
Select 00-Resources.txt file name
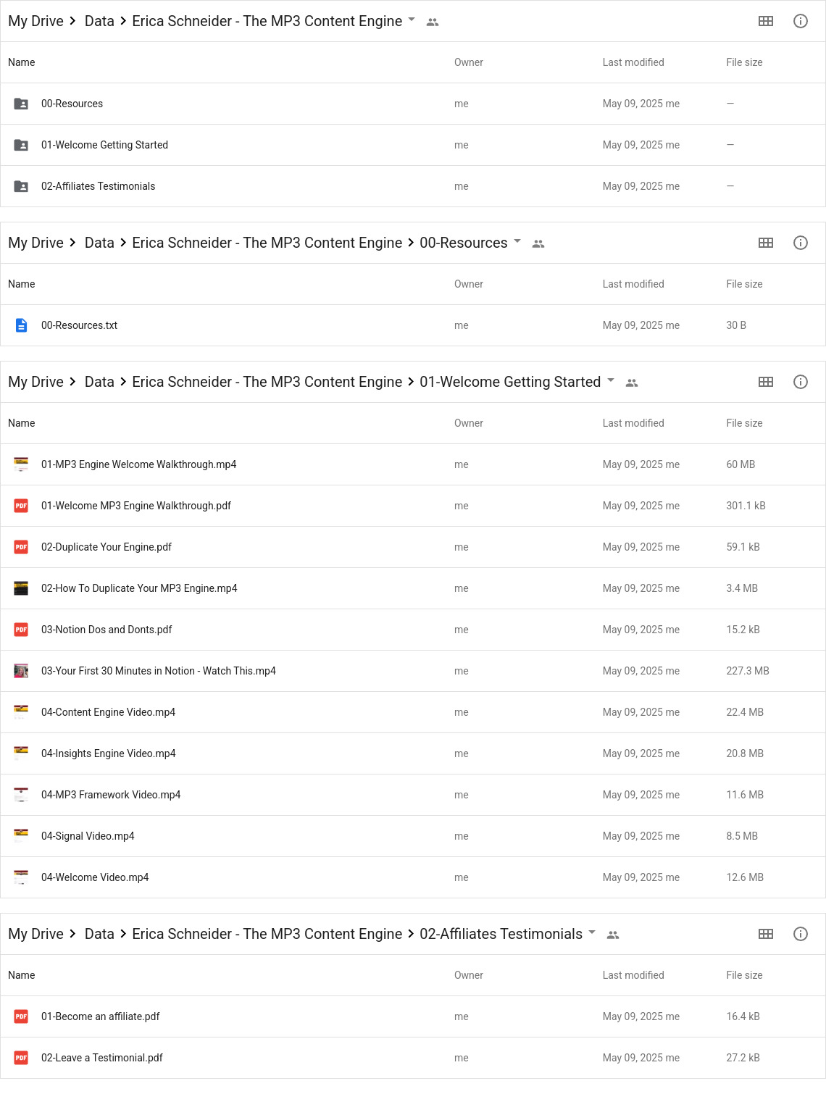click(x=79, y=325)
